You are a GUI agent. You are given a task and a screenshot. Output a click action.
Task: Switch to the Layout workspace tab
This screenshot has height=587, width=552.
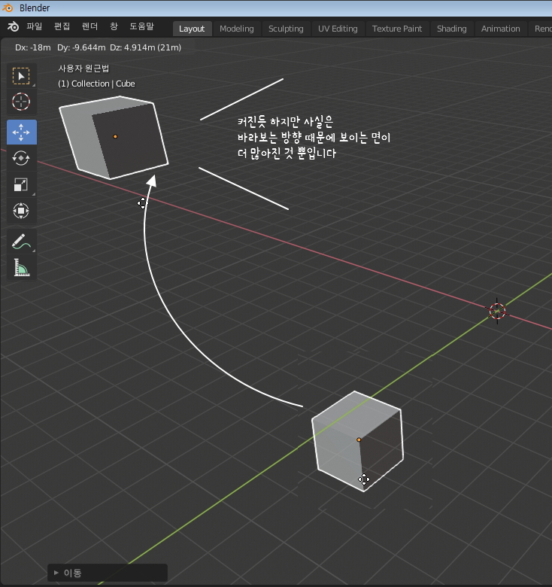(192, 29)
